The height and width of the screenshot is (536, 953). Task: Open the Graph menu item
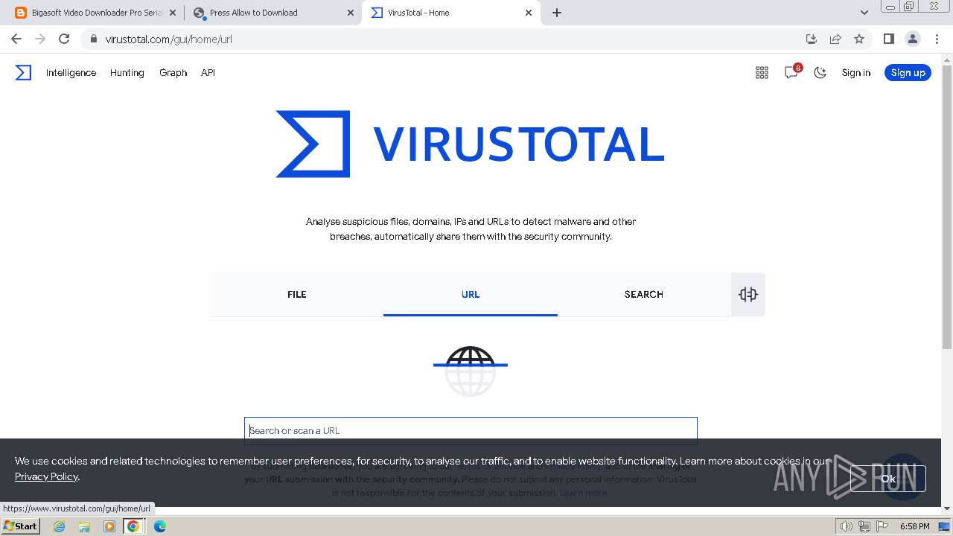pyautogui.click(x=173, y=72)
